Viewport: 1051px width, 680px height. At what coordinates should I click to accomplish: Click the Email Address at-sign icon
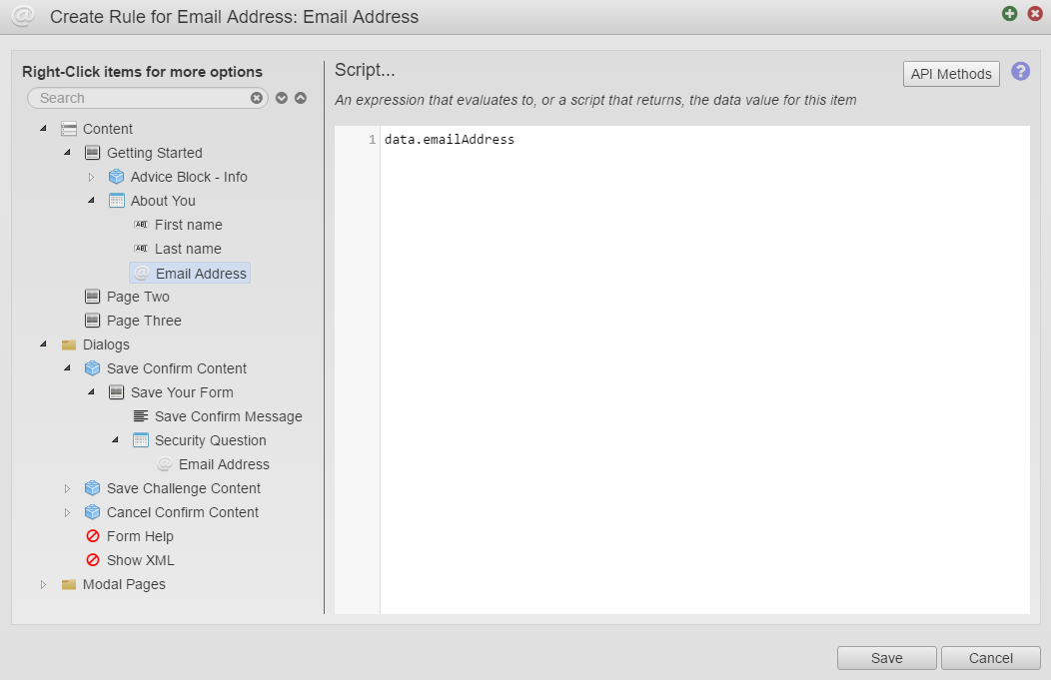coord(141,272)
